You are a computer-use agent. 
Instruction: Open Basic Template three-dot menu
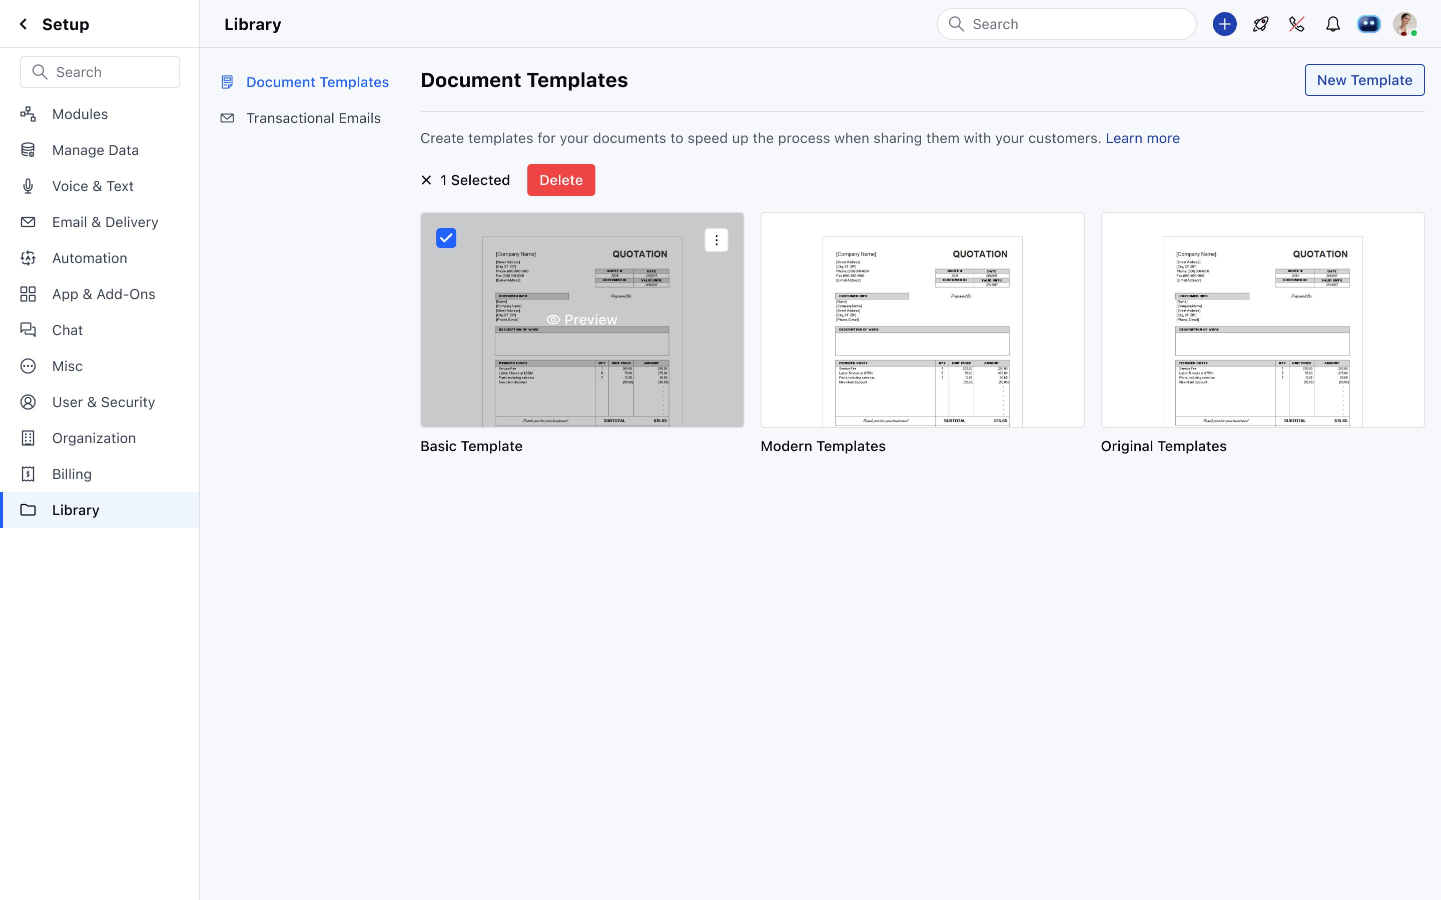(x=716, y=240)
